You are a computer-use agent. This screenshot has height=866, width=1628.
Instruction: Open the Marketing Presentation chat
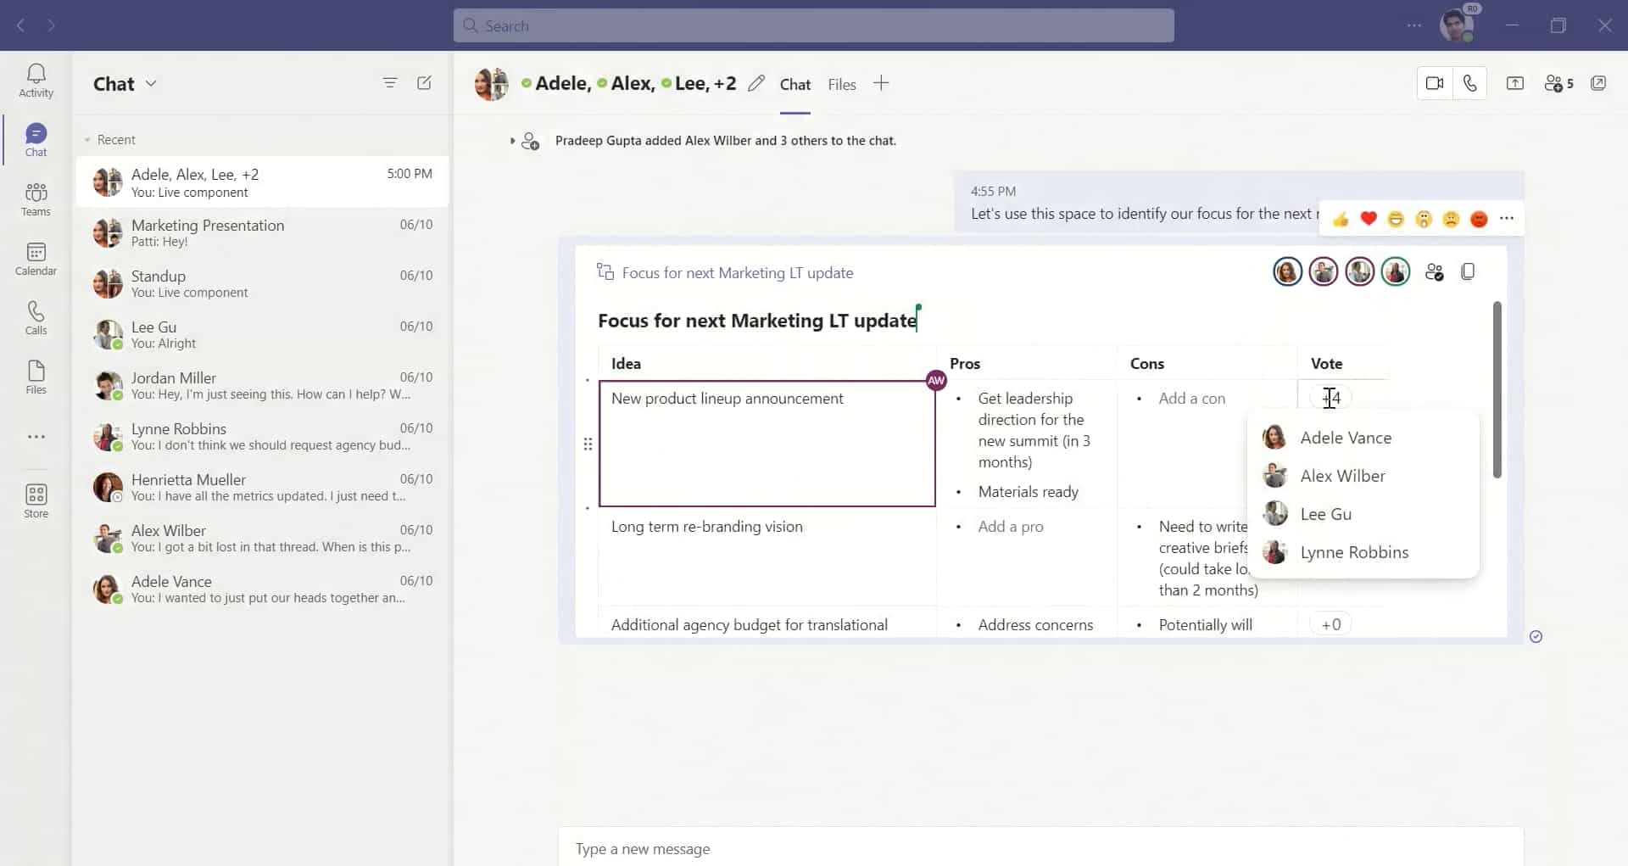pyautogui.click(x=263, y=232)
